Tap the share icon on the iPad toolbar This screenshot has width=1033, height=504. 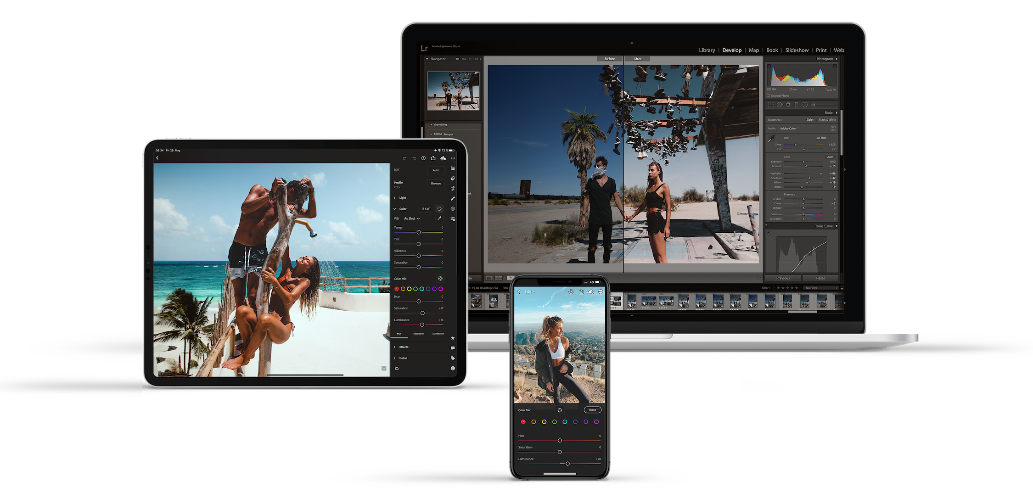[x=433, y=158]
